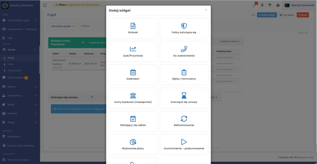Choose the Zysk/Przychody chart widget
This screenshot has width=317, height=164.
pos(133,51)
